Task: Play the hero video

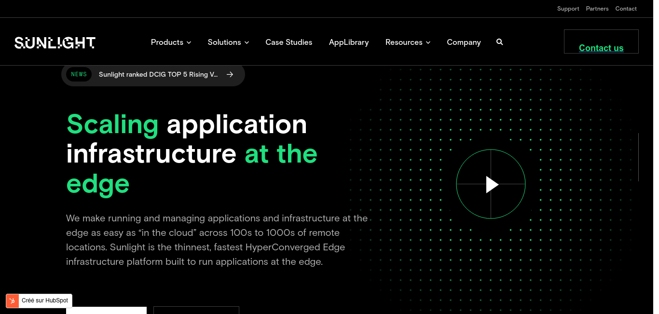Action: tap(491, 184)
